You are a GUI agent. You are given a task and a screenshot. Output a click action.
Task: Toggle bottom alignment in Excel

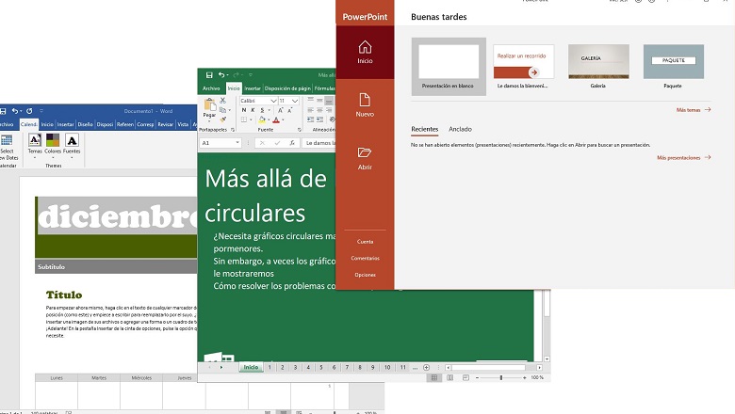(x=329, y=100)
